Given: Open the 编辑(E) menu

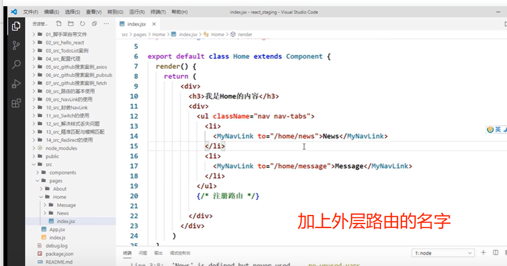Looking at the screenshot, I should 52,12.
